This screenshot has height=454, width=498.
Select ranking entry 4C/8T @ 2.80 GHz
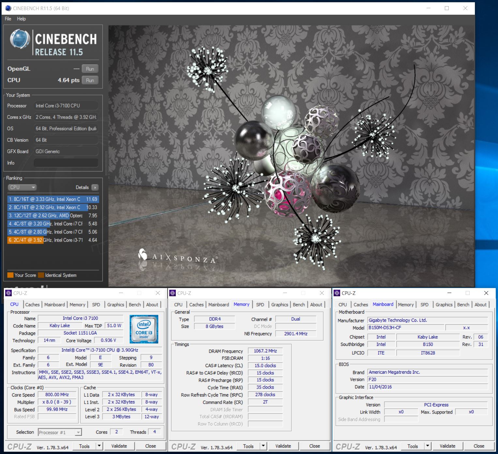click(53, 232)
